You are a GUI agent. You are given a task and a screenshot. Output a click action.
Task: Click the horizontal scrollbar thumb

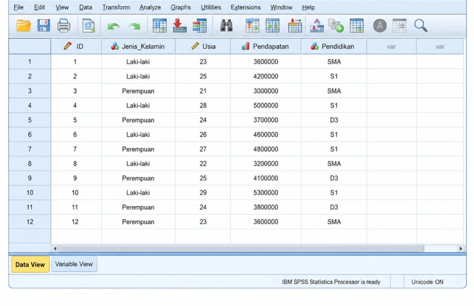(242, 249)
